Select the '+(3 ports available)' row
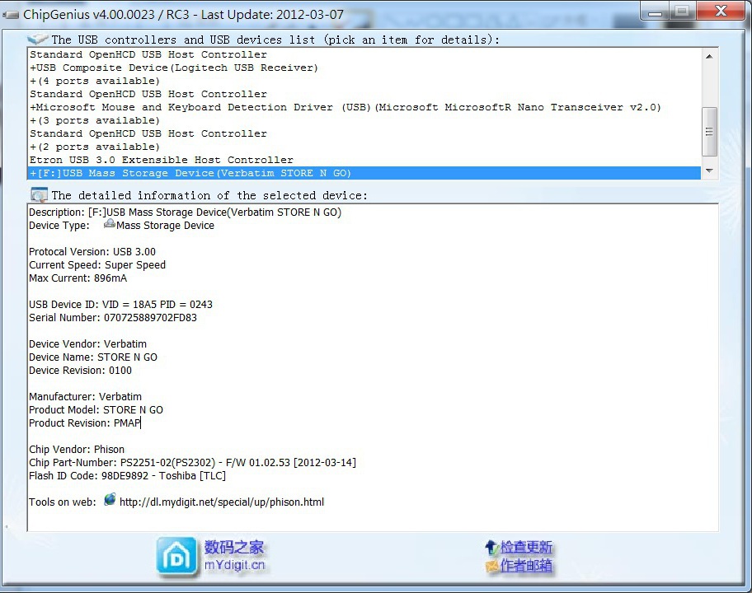Screen dimensions: 752x593 [364, 121]
